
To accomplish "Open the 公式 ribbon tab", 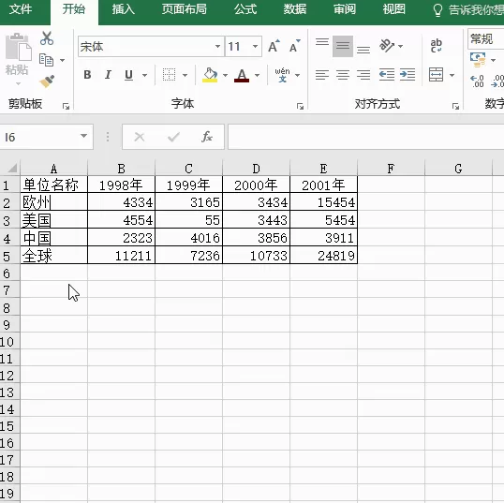I will point(245,9).
